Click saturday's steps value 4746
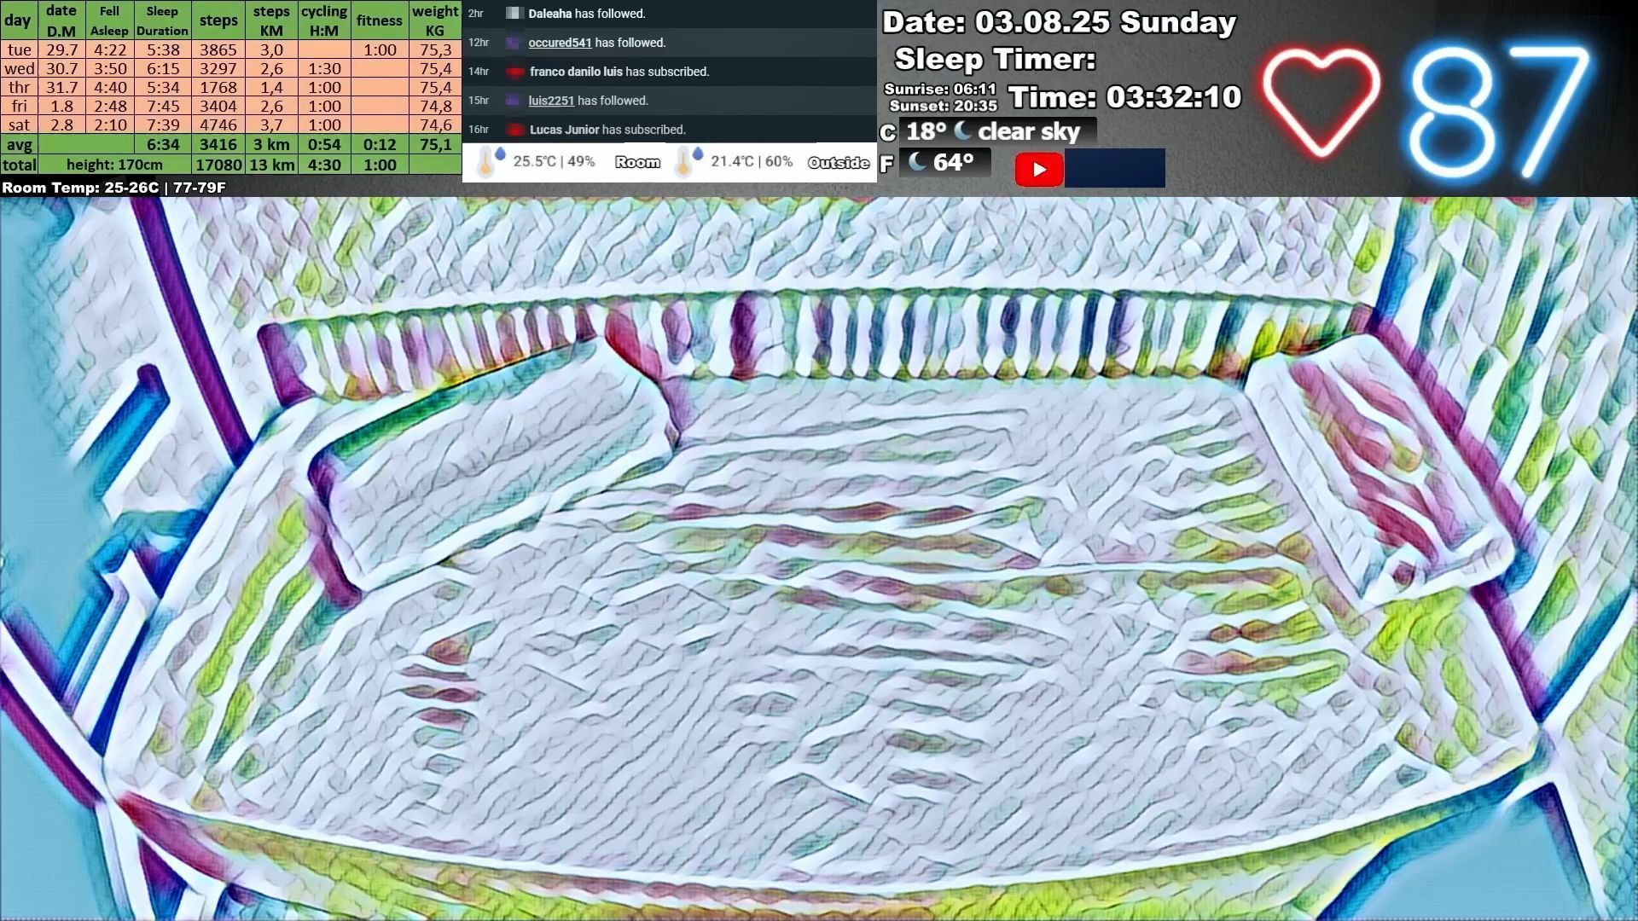 (x=218, y=125)
